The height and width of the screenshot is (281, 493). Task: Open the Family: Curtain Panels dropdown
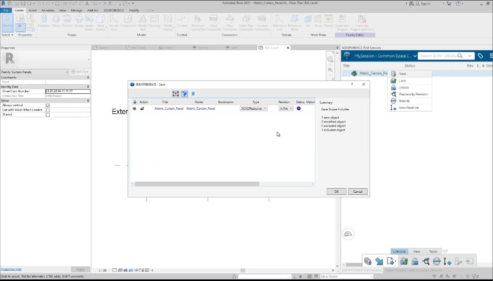coord(34,72)
